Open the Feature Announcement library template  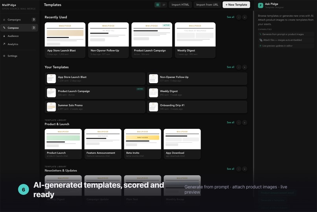point(103,144)
